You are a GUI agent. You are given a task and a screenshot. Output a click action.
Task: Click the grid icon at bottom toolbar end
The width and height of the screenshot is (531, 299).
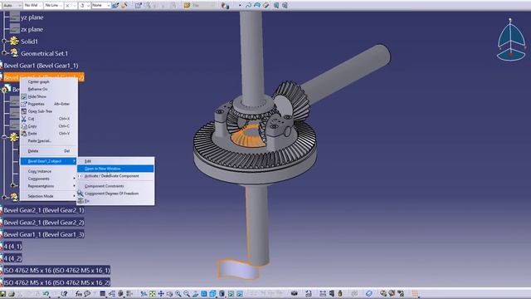pyautogui.click(x=415, y=293)
